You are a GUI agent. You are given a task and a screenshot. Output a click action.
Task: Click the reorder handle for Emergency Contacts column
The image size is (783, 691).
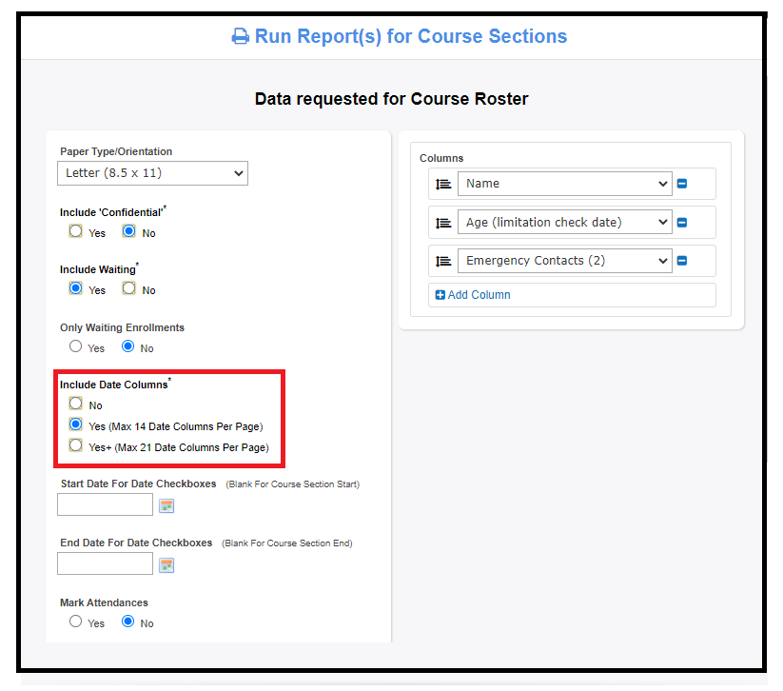pyautogui.click(x=443, y=262)
